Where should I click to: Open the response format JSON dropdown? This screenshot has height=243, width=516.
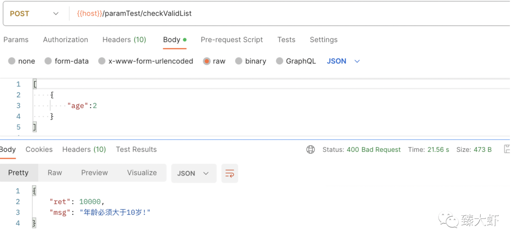194,173
